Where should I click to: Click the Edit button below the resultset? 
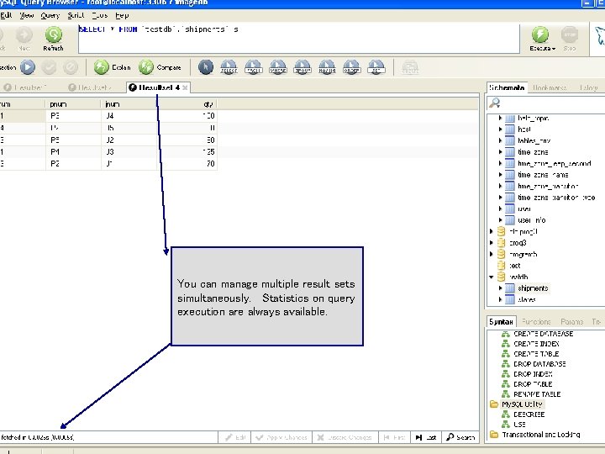(x=235, y=437)
